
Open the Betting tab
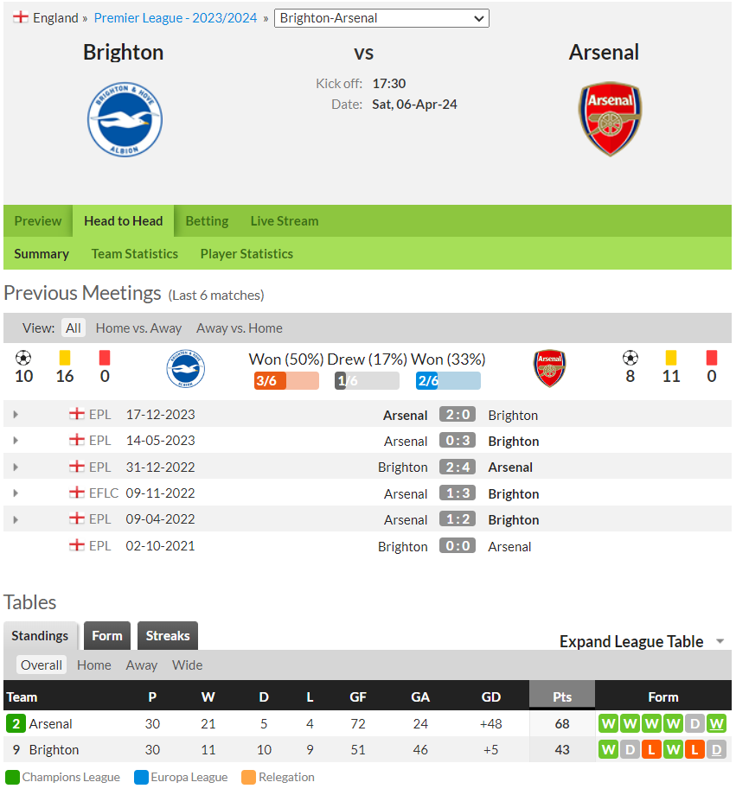click(x=207, y=221)
